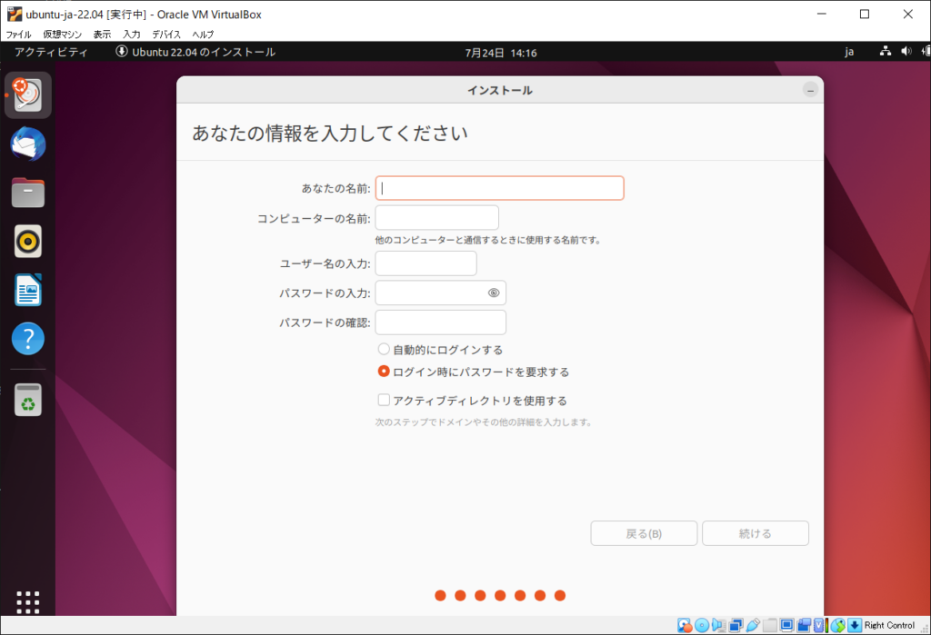Click the VirtualBox CPU virtualization status icon
The image size is (931, 635).
pos(821,625)
